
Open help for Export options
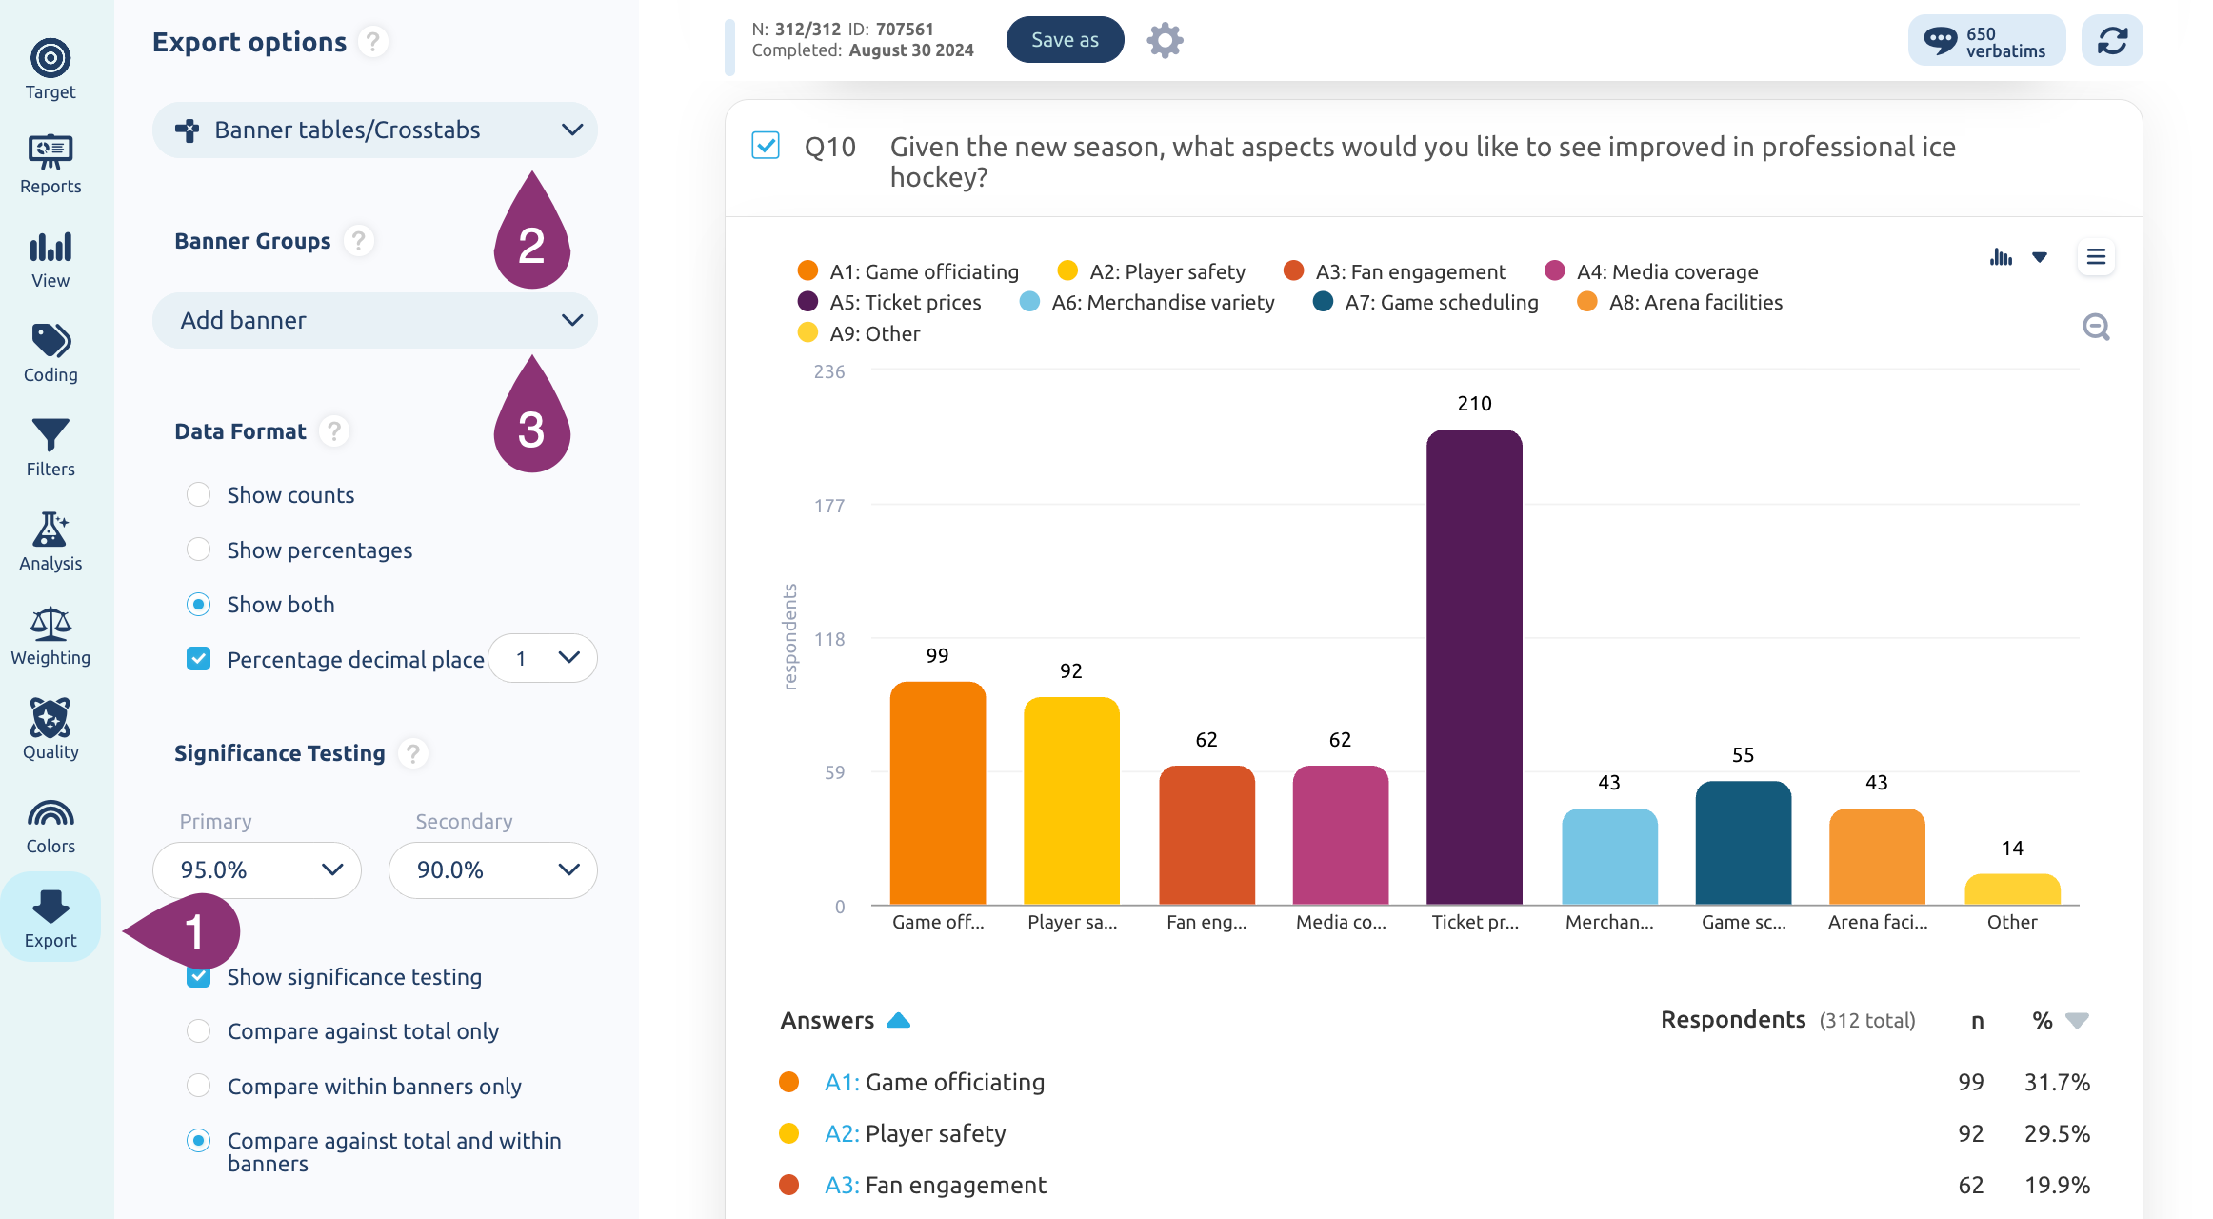click(373, 42)
